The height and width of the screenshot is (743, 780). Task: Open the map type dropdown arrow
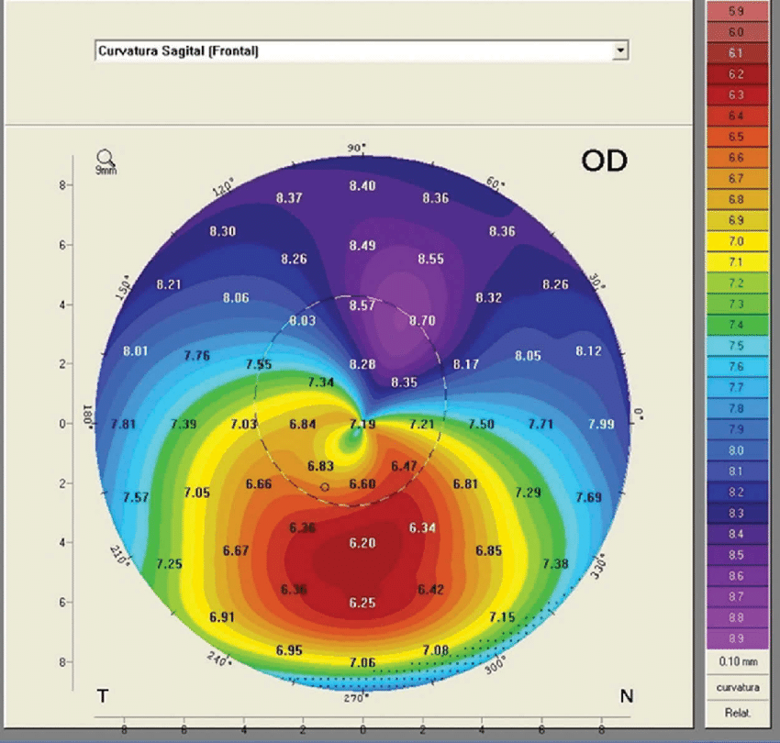[x=621, y=50]
